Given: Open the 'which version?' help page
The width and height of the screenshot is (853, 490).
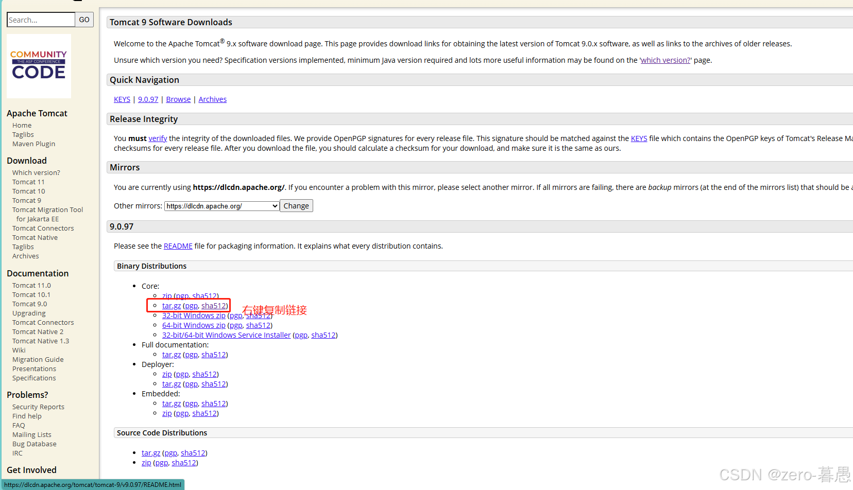Looking at the screenshot, I should pyautogui.click(x=665, y=60).
